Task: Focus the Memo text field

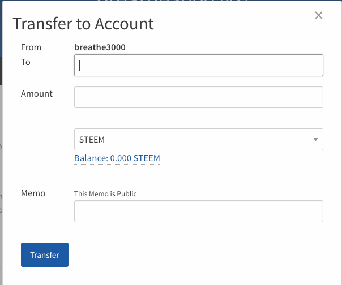Action: pyautogui.click(x=199, y=211)
